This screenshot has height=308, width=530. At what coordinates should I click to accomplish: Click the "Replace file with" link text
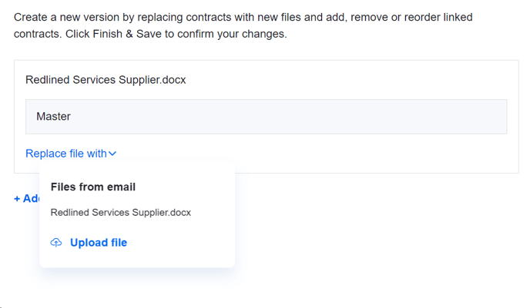65,154
